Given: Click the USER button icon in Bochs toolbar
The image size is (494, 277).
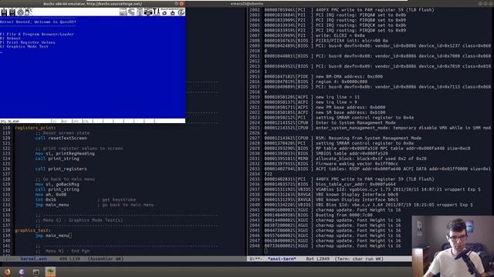Looking at the screenshot, I should (x=123, y=12).
